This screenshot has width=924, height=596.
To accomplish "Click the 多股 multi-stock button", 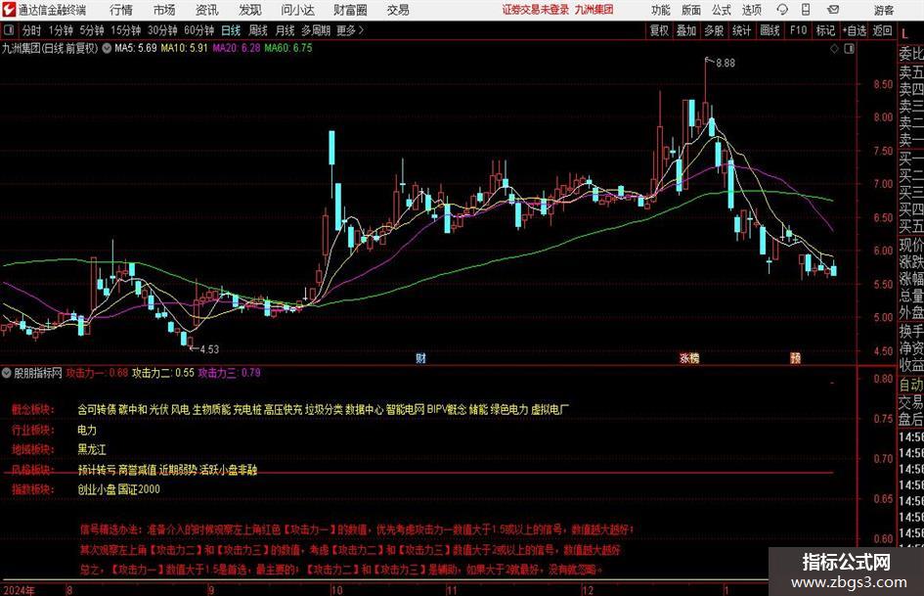I will point(714,30).
